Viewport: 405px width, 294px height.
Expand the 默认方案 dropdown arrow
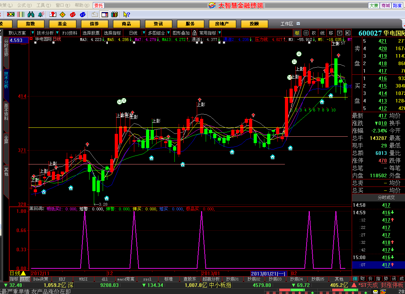(33, 33)
